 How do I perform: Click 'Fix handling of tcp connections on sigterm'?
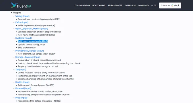pos(44,95)
